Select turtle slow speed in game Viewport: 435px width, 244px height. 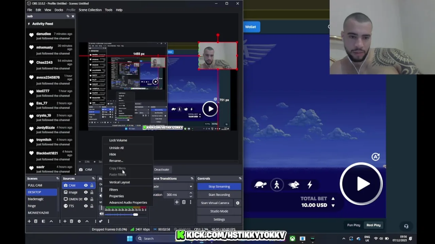point(260,185)
